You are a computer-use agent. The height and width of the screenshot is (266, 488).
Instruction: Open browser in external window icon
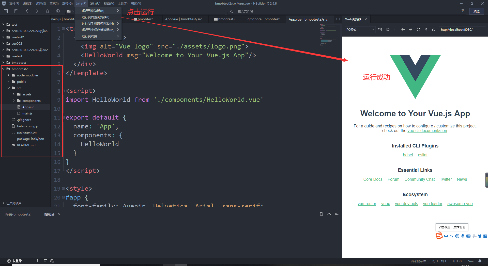pyautogui.click(x=380, y=29)
